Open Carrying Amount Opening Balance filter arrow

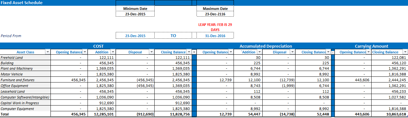coord(368,52)
